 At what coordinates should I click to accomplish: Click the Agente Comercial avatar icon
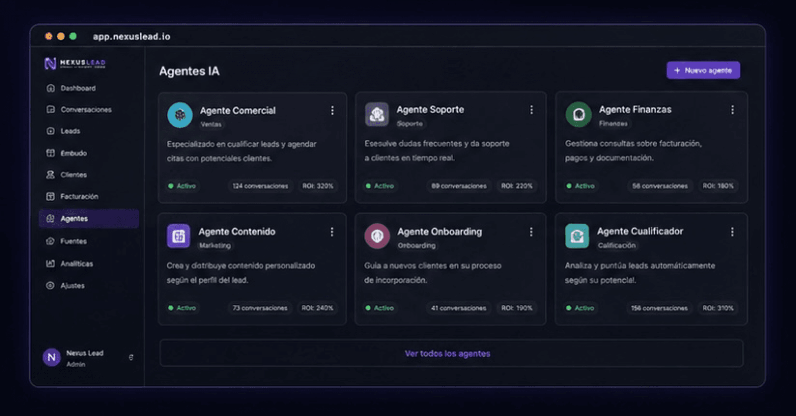[180, 115]
